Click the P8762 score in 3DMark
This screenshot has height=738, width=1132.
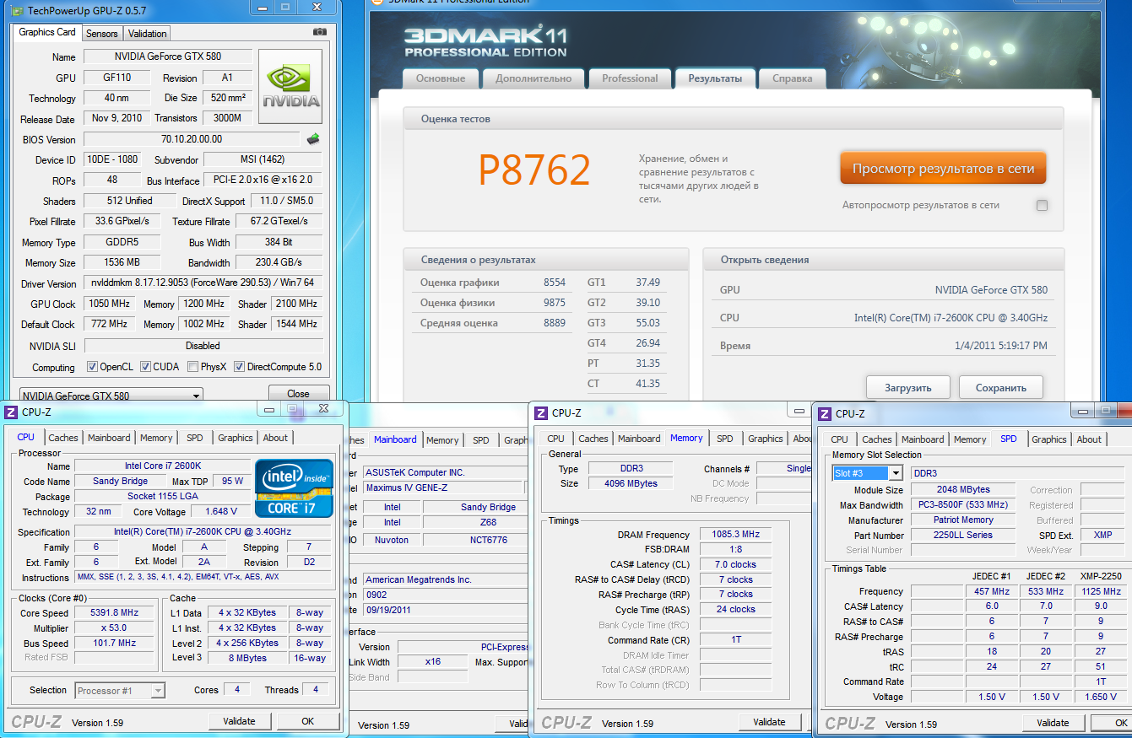pyautogui.click(x=534, y=171)
